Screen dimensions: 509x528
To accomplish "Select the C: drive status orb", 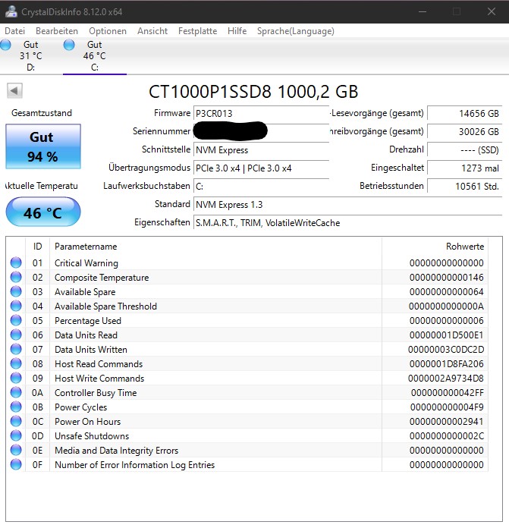I will click(x=69, y=45).
